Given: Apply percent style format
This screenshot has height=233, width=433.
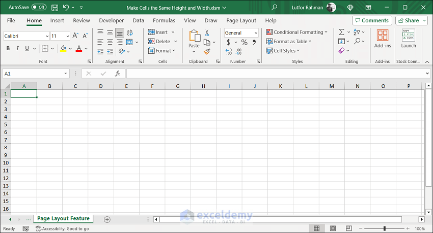Looking at the screenshot, I should click(244, 42).
